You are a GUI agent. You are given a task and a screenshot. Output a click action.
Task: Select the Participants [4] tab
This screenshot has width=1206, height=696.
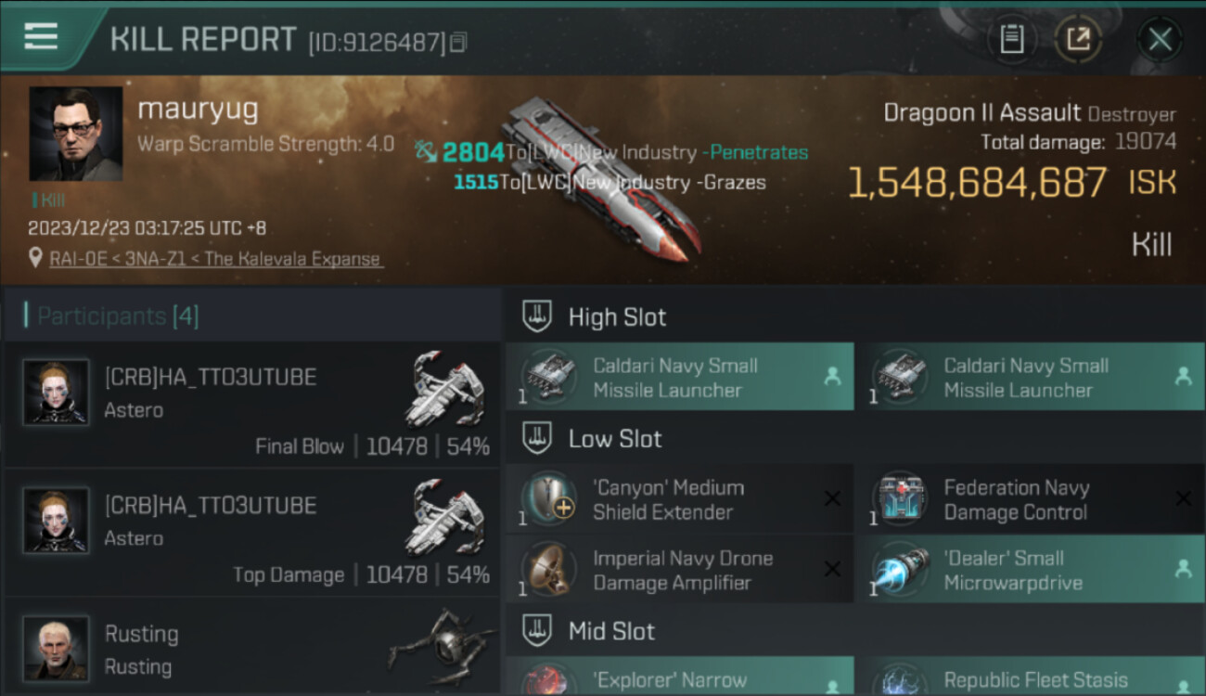pos(118,316)
